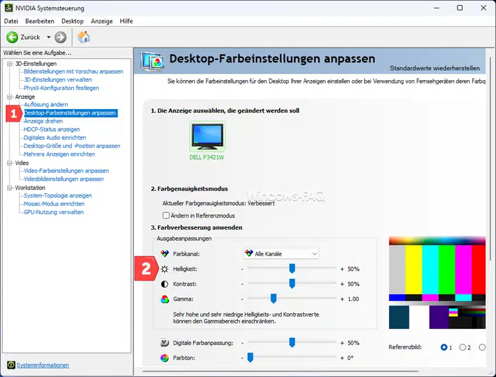The width and height of the screenshot is (496, 377).
Task: Open Mehrere Anzeigen einrichten
Action: (60, 154)
